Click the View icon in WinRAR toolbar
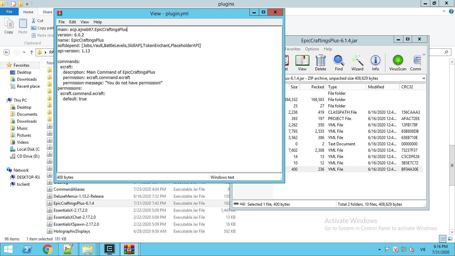The image size is (455, 256). 302,63
